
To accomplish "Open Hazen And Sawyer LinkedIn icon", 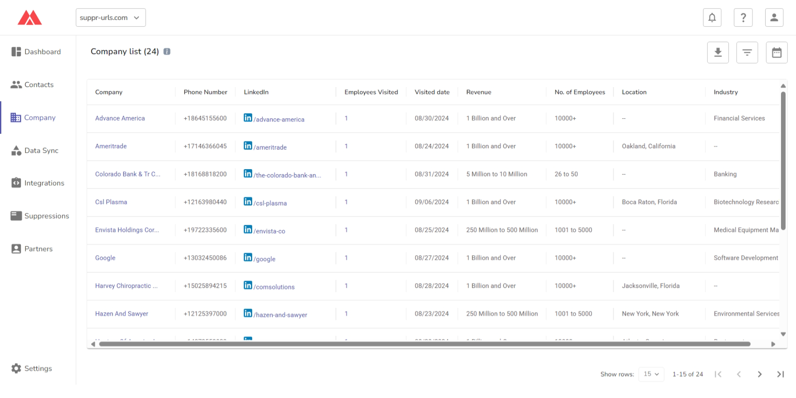I will tap(248, 313).
